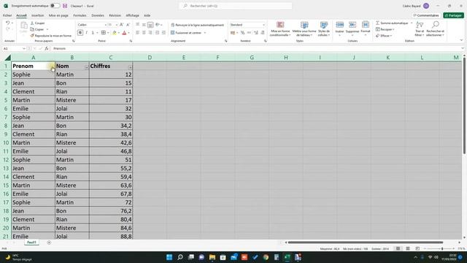Toggle underline (S) formatting
Image resolution: width=467 pixels, height=263 pixels.
click(93, 32)
